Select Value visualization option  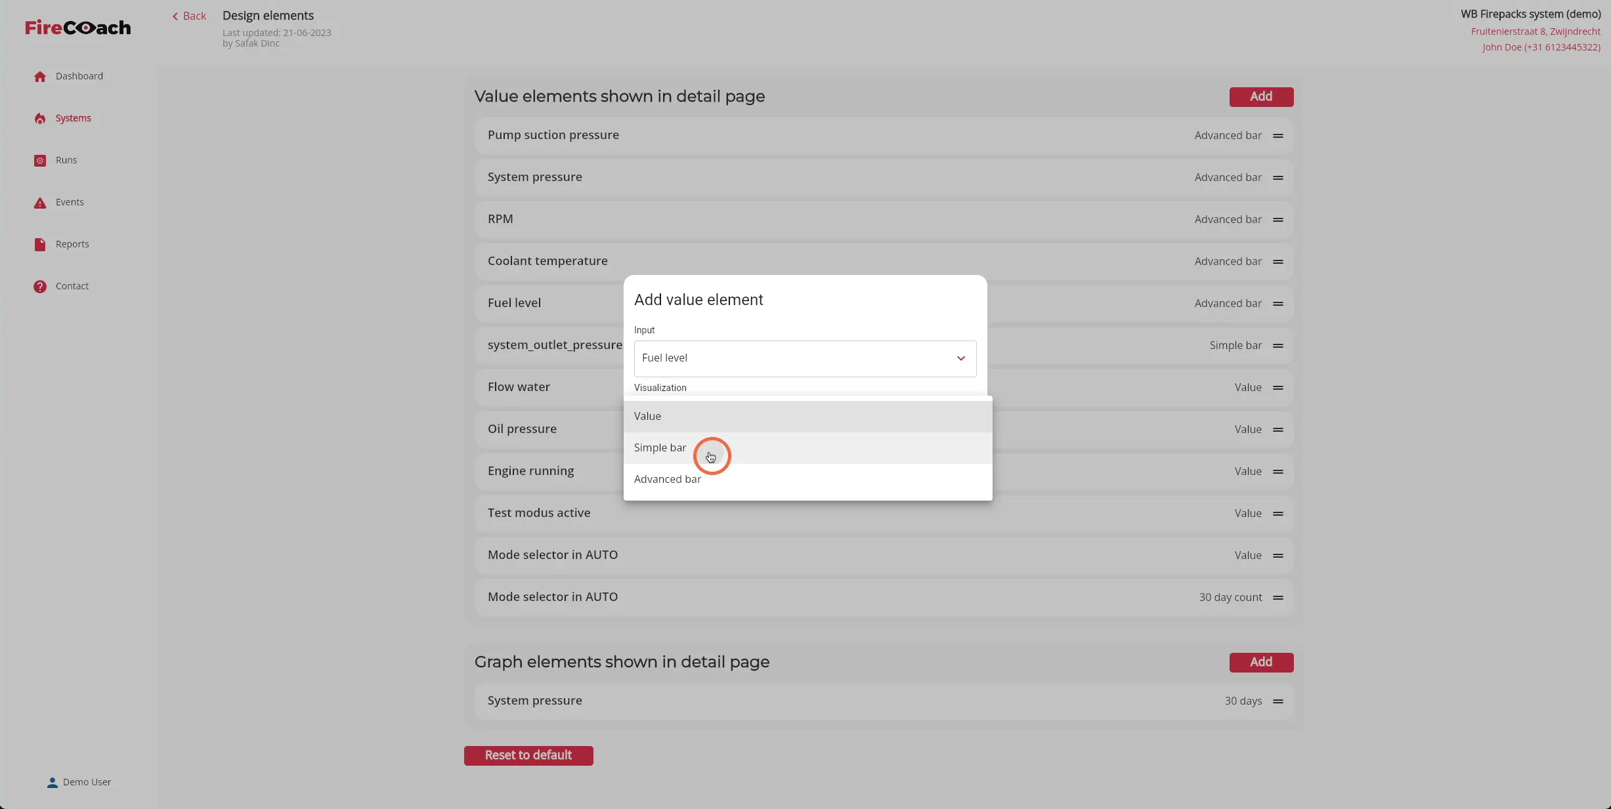click(807, 417)
